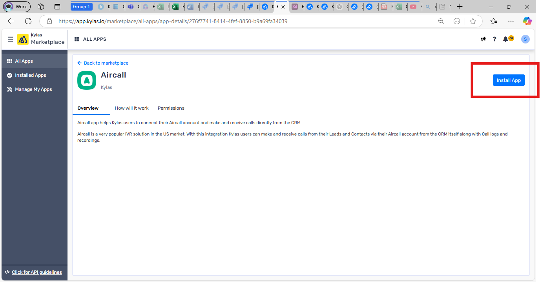This screenshot has width=540, height=282.
Task: Click the zoom out magnifier in address bar
Action: point(441,21)
